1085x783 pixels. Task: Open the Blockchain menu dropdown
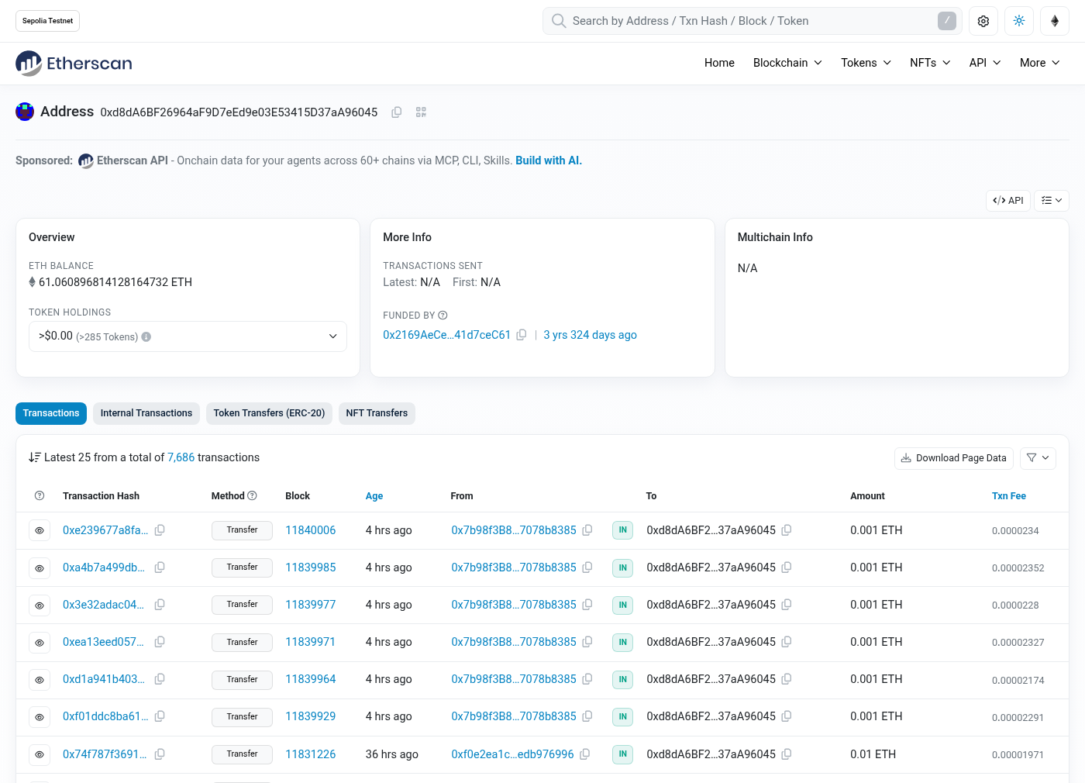pyautogui.click(x=787, y=63)
